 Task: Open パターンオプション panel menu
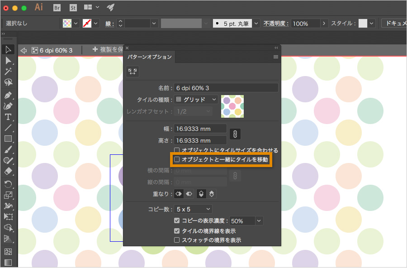pyautogui.click(x=276, y=57)
